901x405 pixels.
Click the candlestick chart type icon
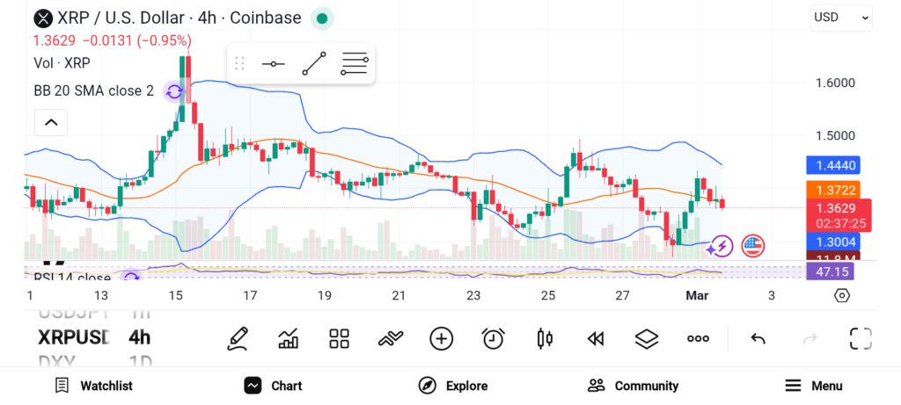(x=545, y=338)
